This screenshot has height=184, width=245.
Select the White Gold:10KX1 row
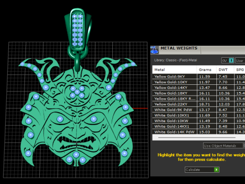(199, 116)
